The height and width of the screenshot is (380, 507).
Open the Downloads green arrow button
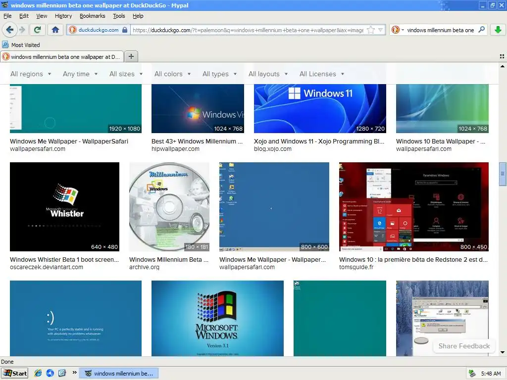[x=498, y=30]
